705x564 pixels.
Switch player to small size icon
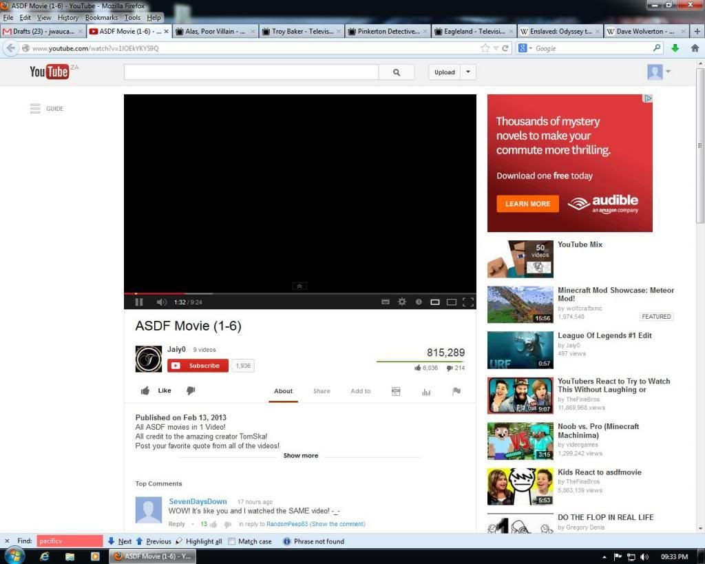click(x=435, y=302)
